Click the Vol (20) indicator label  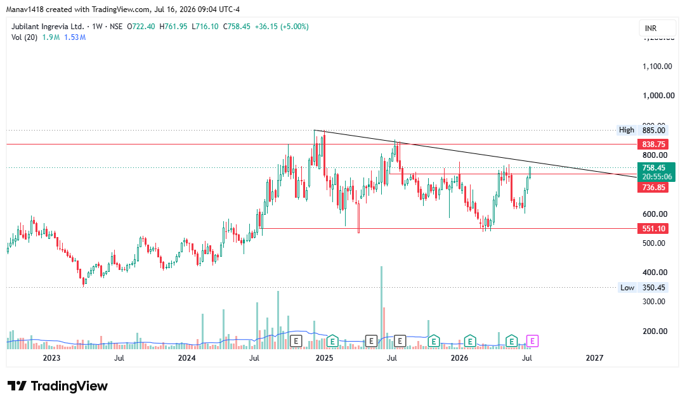click(x=25, y=37)
